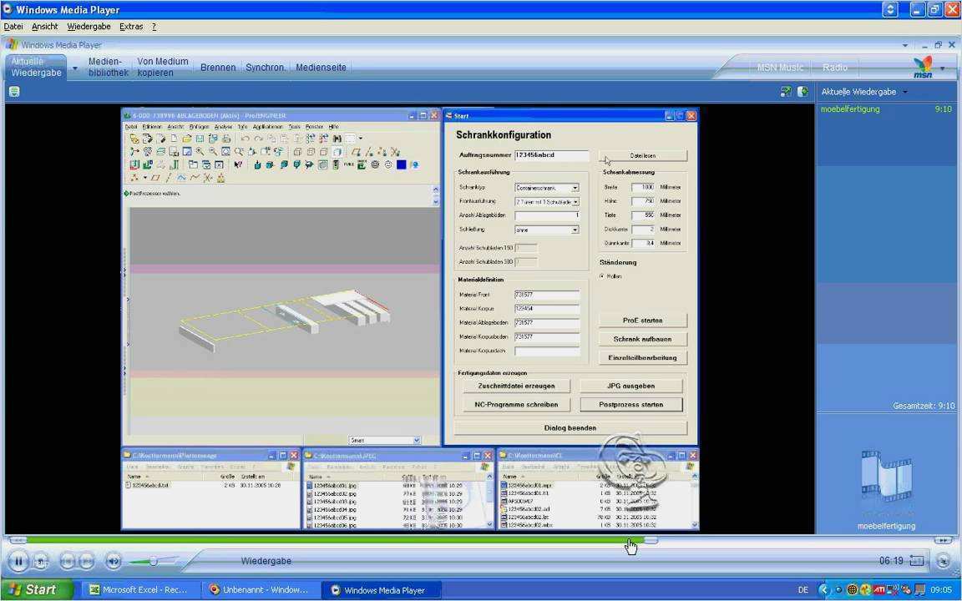Click the Schrank aufbauen button

641,339
